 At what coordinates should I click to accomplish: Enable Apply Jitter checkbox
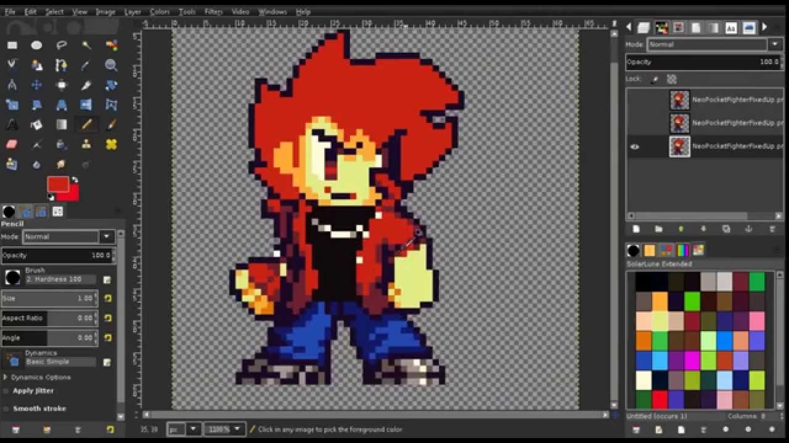click(7, 391)
